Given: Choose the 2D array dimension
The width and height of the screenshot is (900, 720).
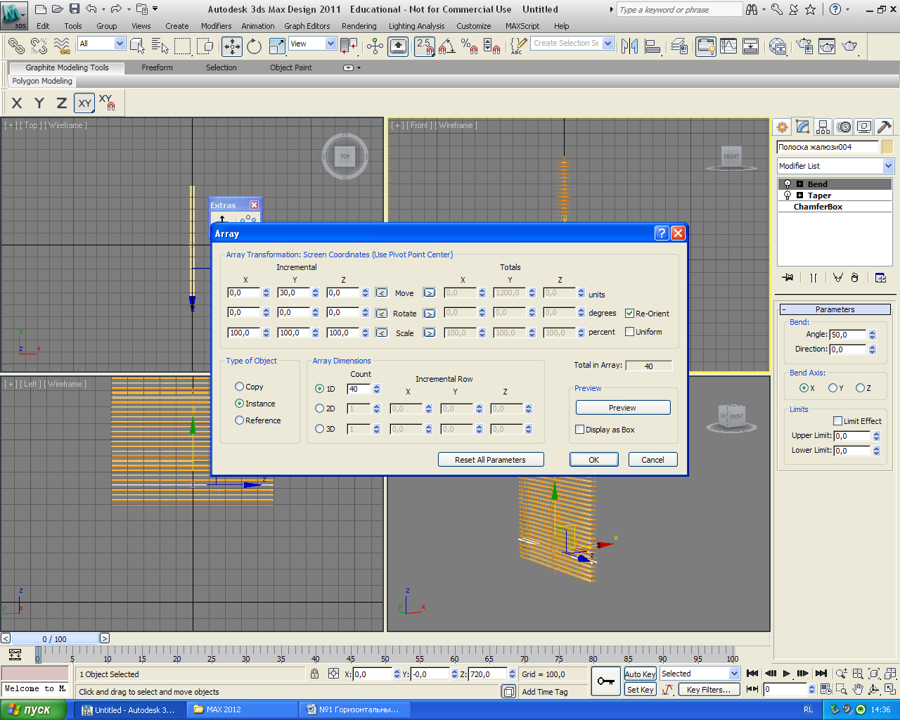Looking at the screenshot, I should [x=320, y=409].
